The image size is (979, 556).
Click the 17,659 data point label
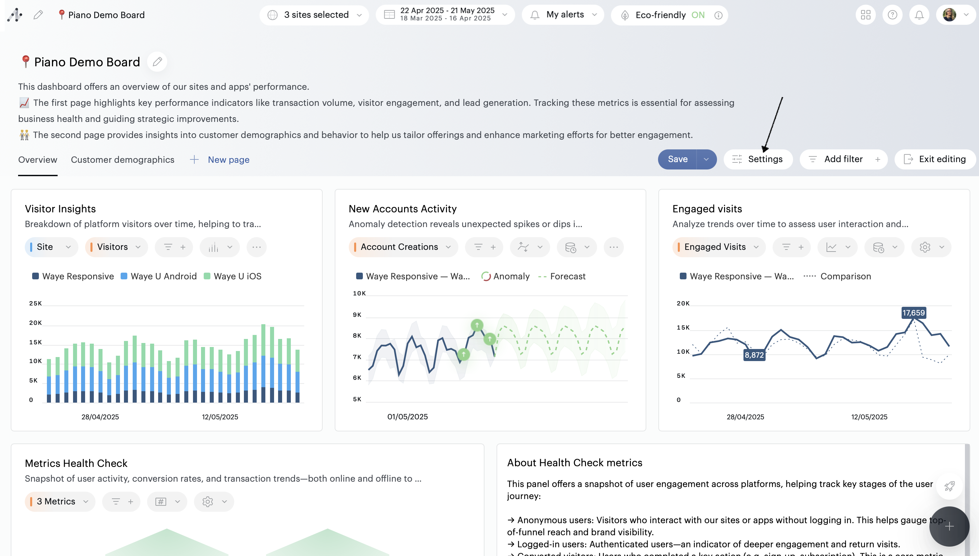pyautogui.click(x=913, y=313)
